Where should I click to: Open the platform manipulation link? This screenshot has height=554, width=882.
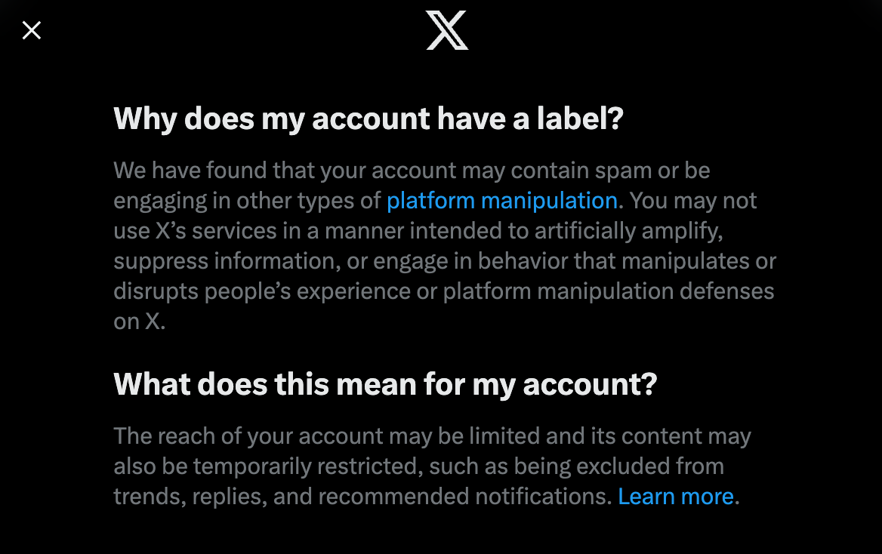[x=502, y=201]
